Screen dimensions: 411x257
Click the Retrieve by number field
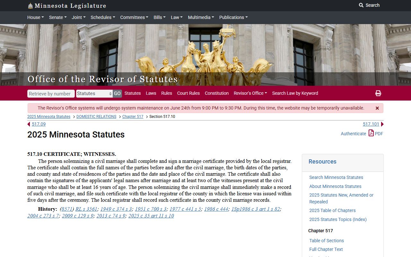point(51,93)
